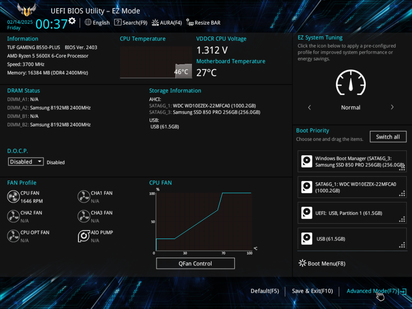
Task: Grab drag handle of USB (61.5GB) entry
Action: click(402, 246)
